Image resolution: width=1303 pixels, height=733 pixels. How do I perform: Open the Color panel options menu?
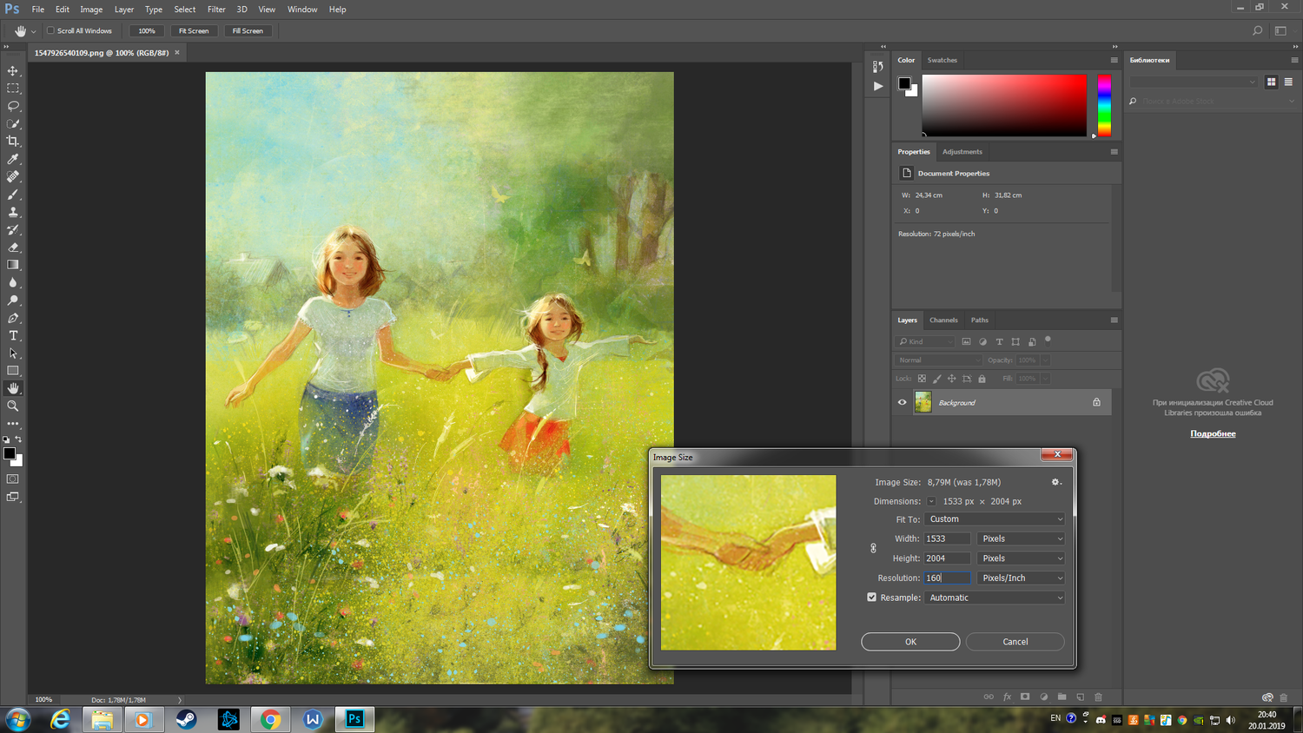tap(1114, 60)
